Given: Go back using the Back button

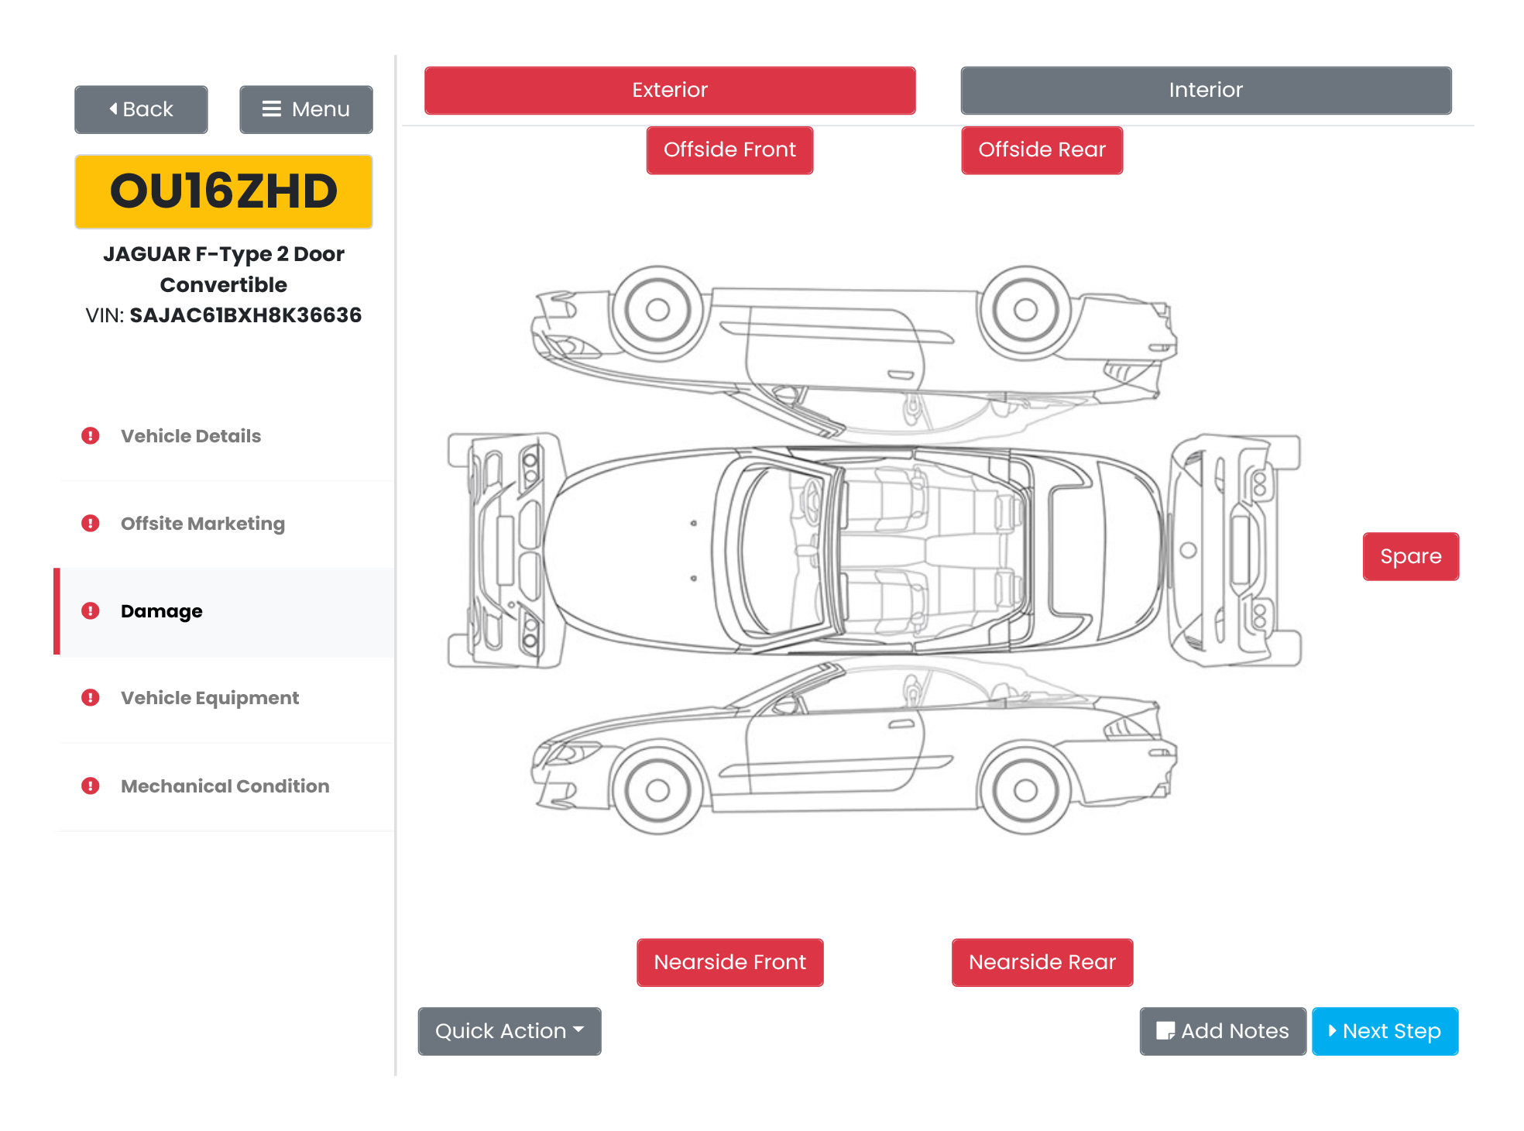Looking at the screenshot, I should (141, 109).
